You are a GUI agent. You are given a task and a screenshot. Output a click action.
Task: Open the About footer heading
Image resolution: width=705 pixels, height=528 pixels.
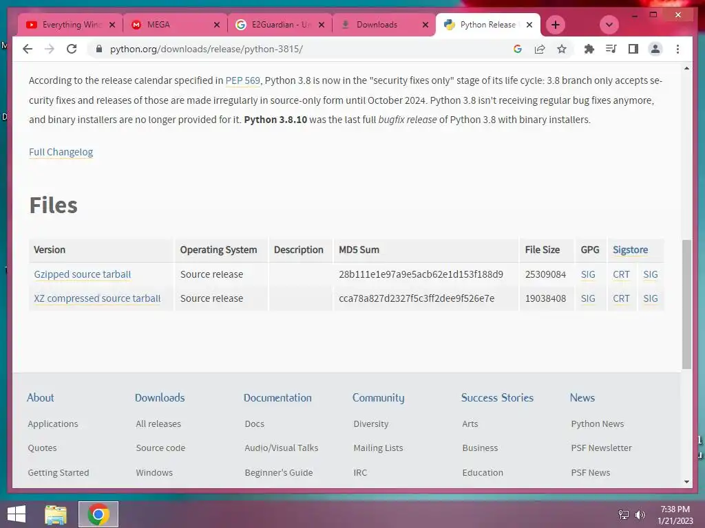click(41, 398)
